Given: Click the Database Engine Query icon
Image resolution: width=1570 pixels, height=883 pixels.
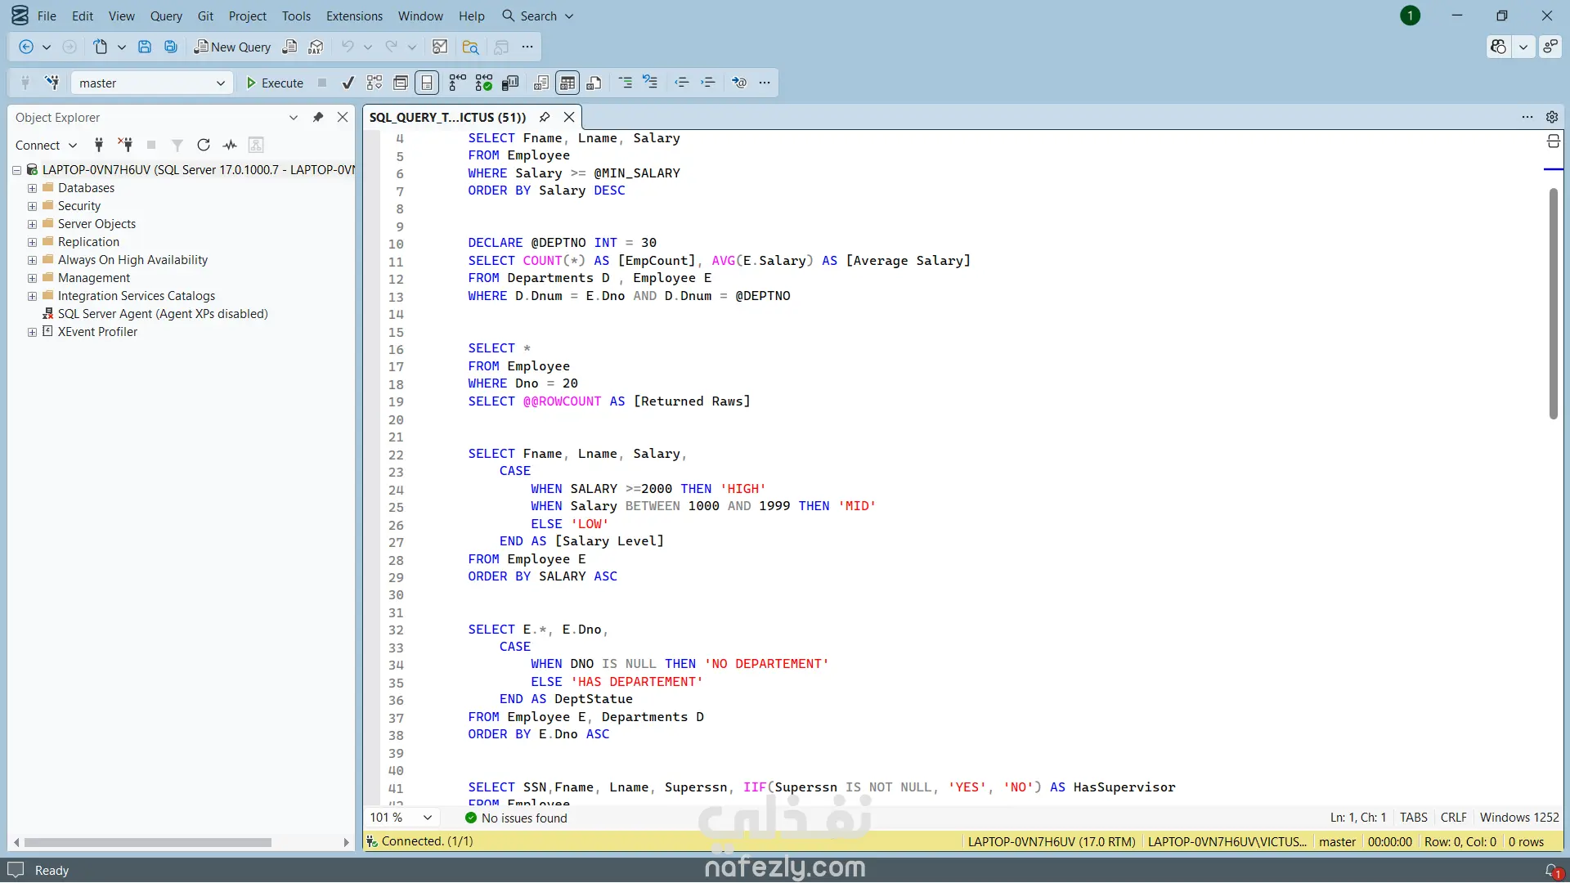Looking at the screenshot, I should tap(289, 47).
